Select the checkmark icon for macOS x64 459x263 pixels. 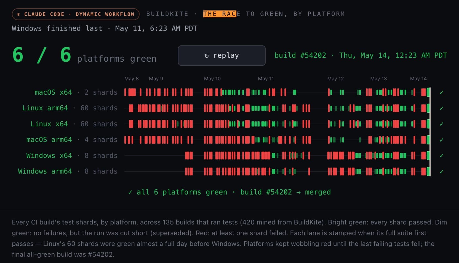pyautogui.click(x=442, y=92)
